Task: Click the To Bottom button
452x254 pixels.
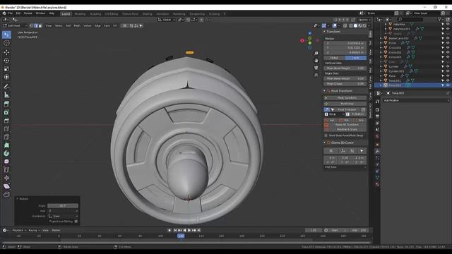Action: [356, 114]
